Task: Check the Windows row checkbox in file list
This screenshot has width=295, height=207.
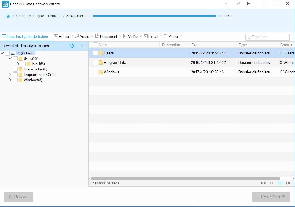Action: point(95,72)
